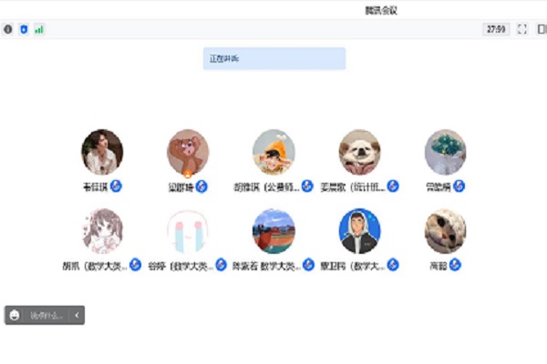Toggle mic icon beside the cat avatar participant
The height and width of the screenshot is (364, 547).
click(x=455, y=265)
